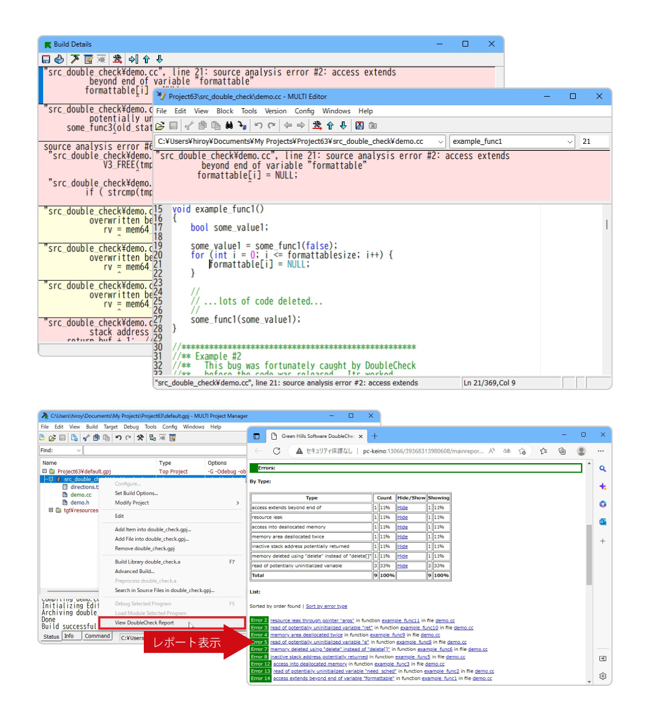The width and height of the screenshot is (650, 725).
Task: Click 'Error 14' green label
Action: click(x=260, y=678)
